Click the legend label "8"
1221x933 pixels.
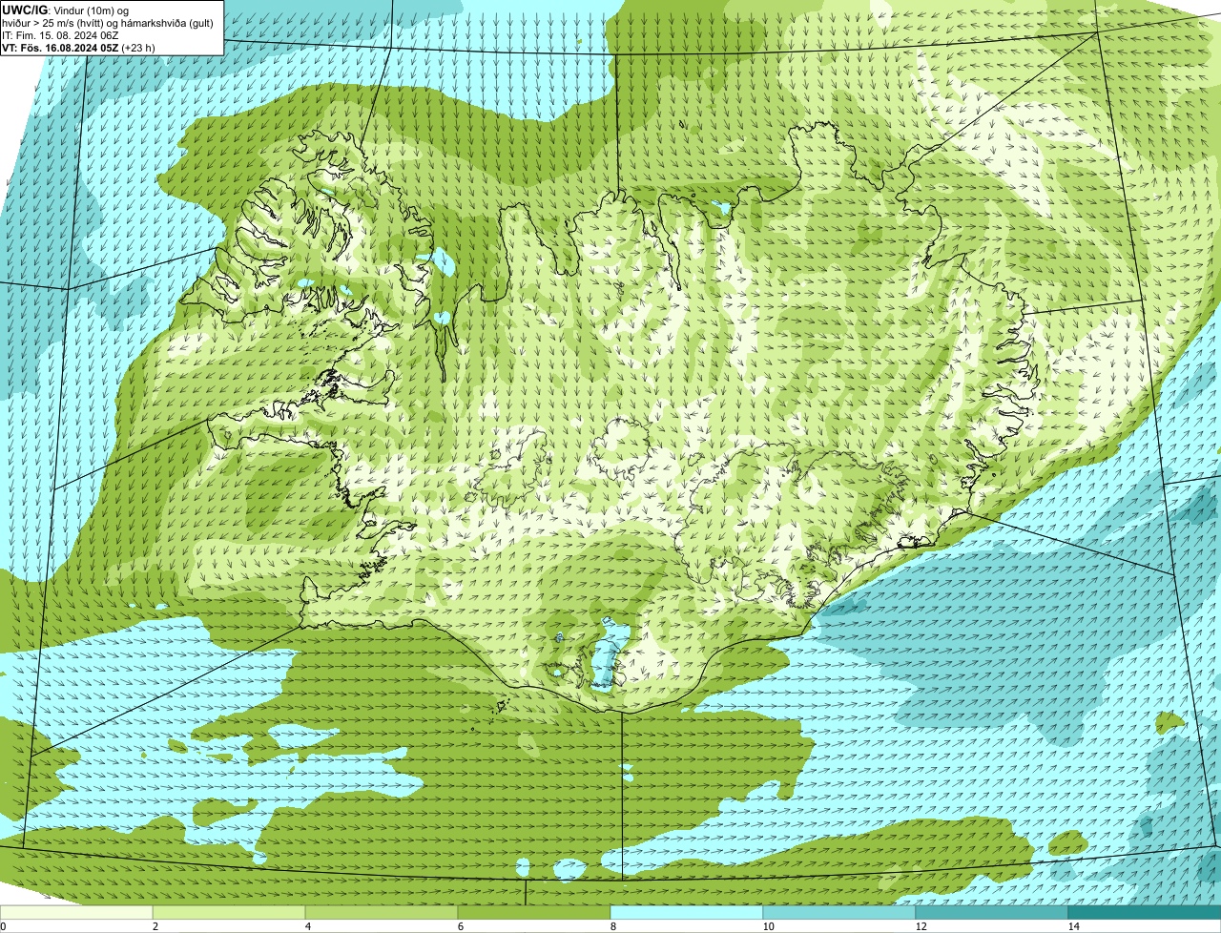[x=612, y=926]
